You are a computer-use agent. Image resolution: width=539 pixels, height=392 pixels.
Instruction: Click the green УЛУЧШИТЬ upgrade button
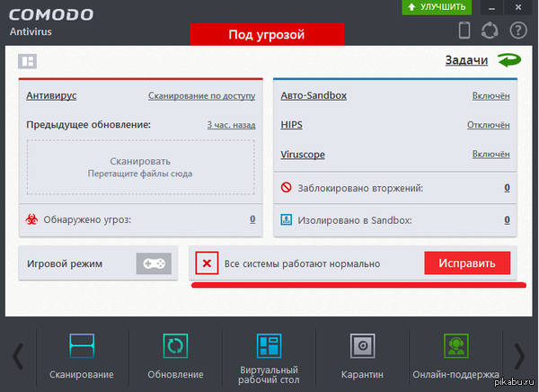[437, 7]
